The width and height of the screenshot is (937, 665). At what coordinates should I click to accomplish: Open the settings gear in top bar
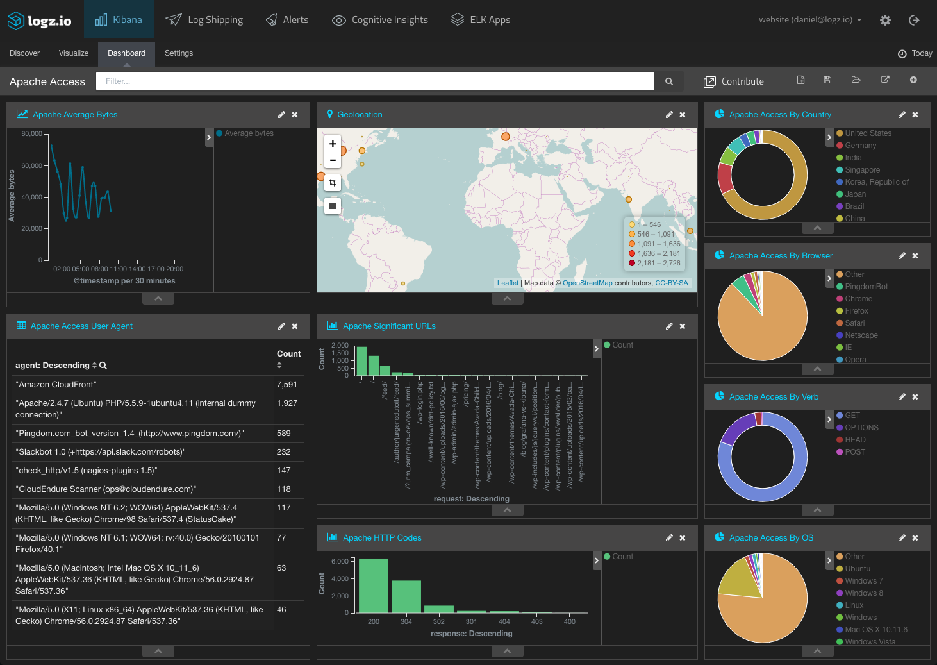885,20
